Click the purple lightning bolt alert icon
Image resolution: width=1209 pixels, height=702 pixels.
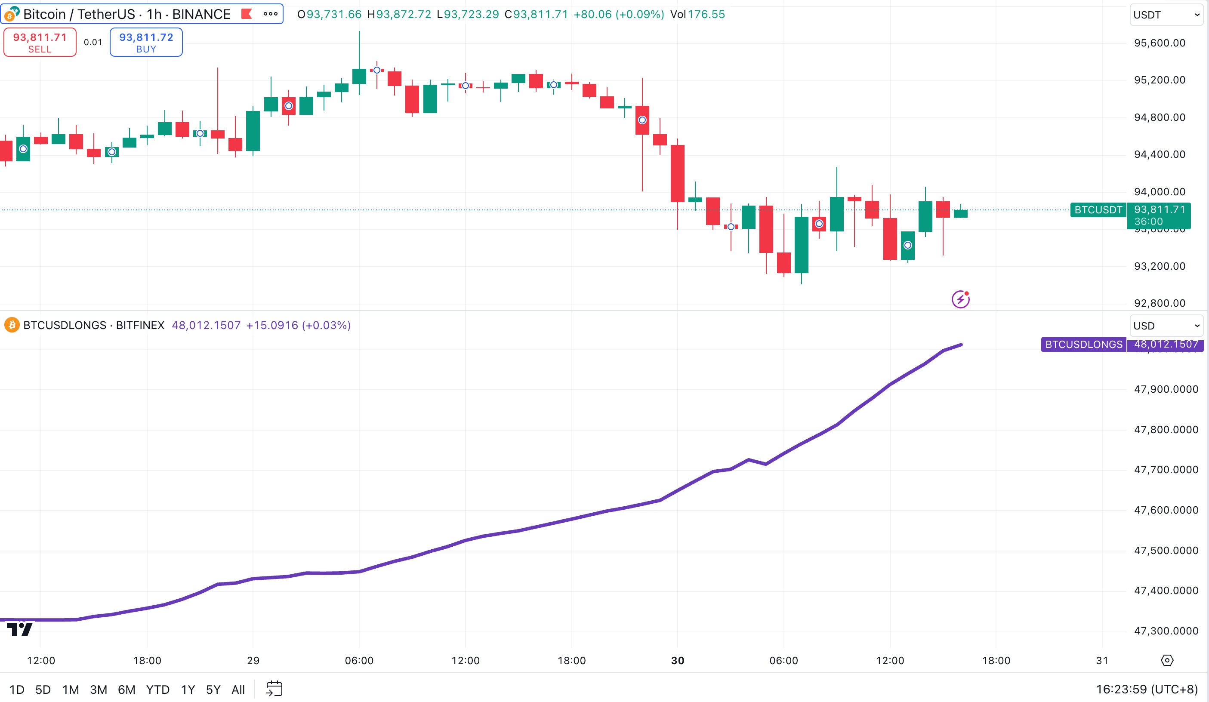[960, 299]
